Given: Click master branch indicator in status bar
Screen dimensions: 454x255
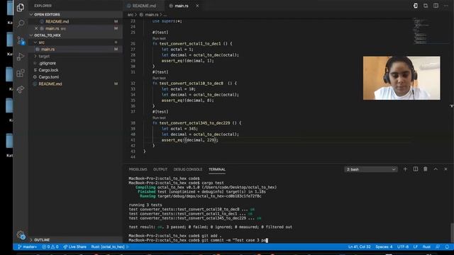Looking at the screenshot, I should (27, 247).
